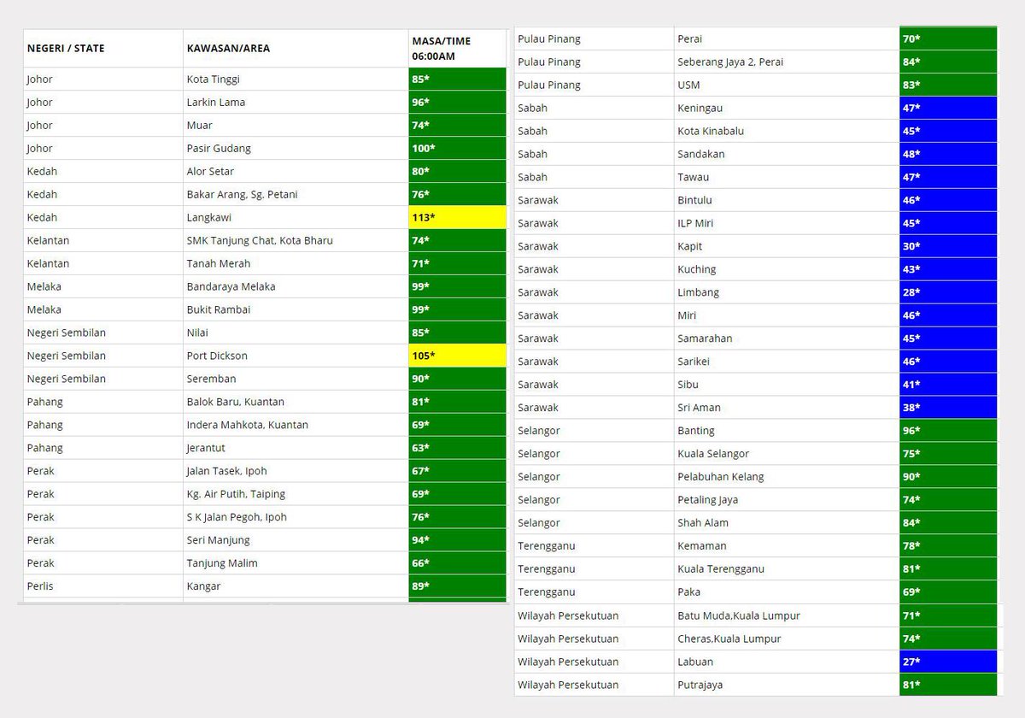The height and width of the screenshot is (718, 1025).
Task: Click the Banting area cell
Action: pyautogui.click(x=787, y=432)
